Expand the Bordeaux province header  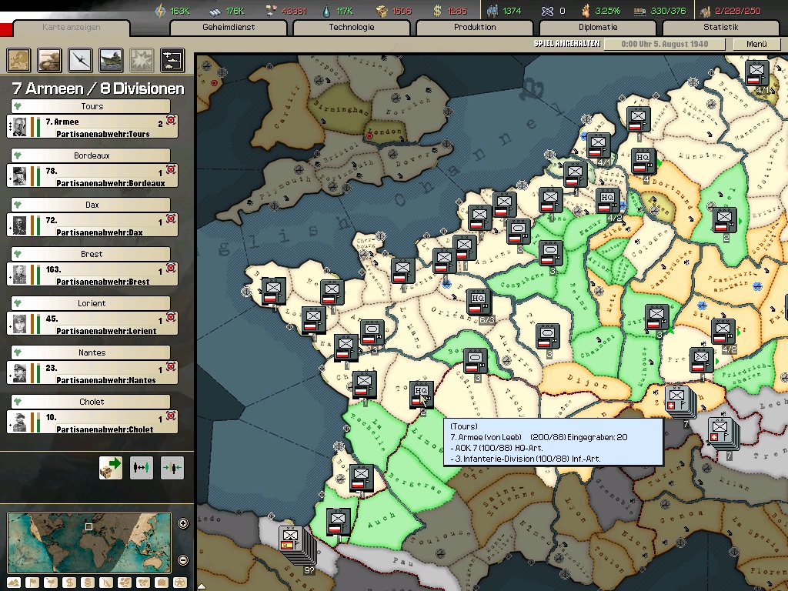click(x=92, y=155)
